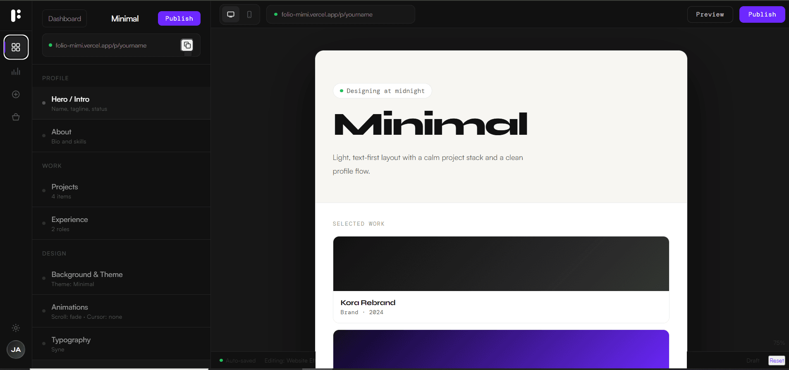Select the 'Designing at midnight' status pill
The height and width of the screenshot is (370, 789).
pyautogui.click(x=382, y=91)
